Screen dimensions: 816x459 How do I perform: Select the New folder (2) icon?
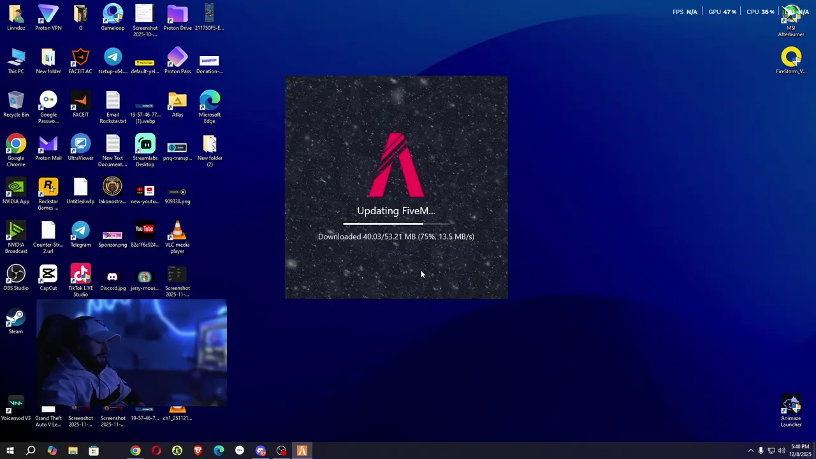tap(210, 151)
